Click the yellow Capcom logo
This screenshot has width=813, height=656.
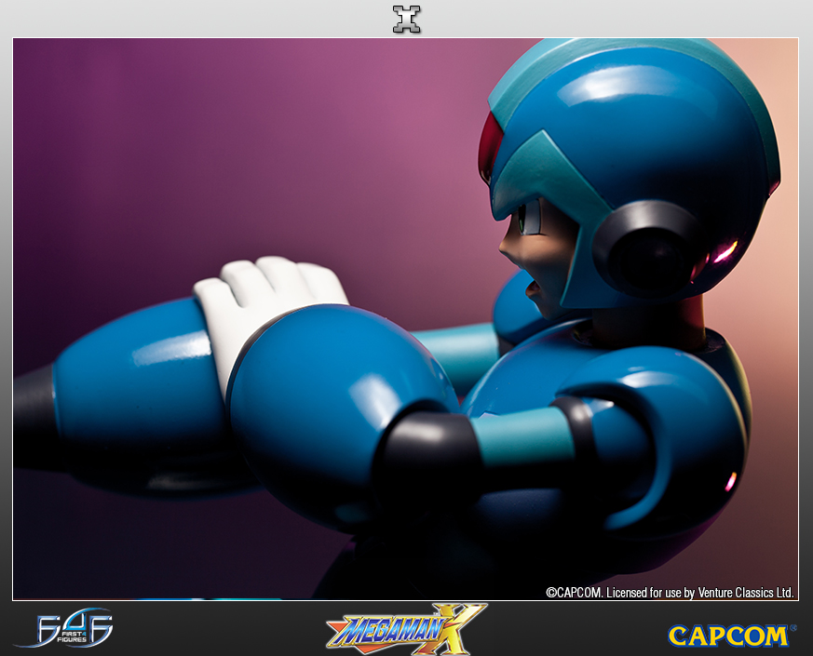coord(726,636)
